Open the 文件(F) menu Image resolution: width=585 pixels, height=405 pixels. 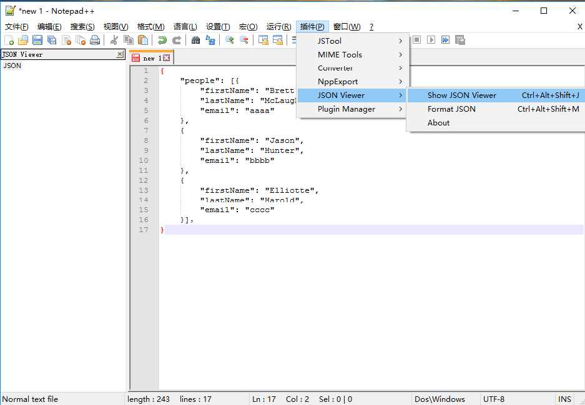(x=16, y=26)
